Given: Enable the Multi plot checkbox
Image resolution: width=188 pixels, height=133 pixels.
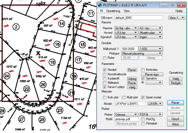Looking at the screenshot, I should tap(124, 98).
